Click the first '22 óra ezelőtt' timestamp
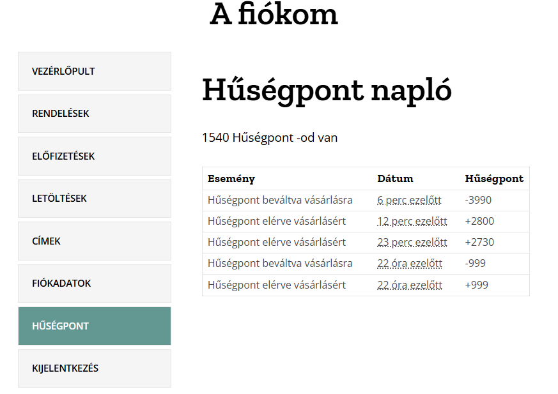Screen dimensions: 558x394 410,263
